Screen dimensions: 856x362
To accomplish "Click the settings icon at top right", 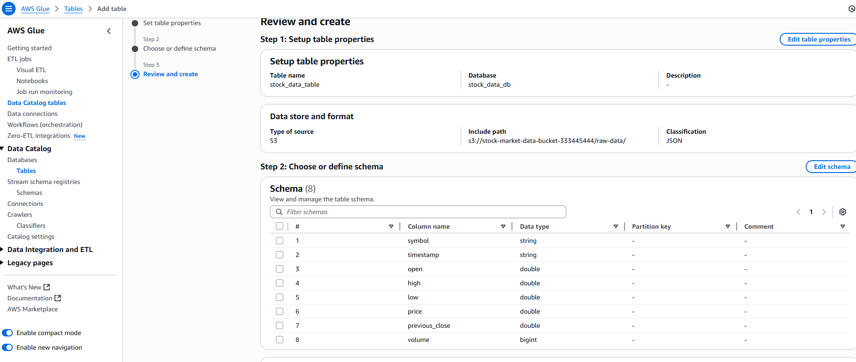I will 851,9.
